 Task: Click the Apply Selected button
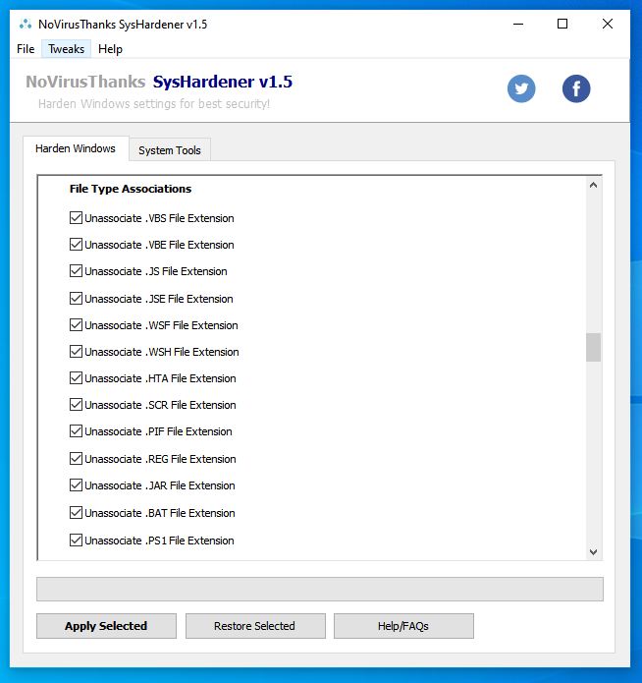[106, 626]
